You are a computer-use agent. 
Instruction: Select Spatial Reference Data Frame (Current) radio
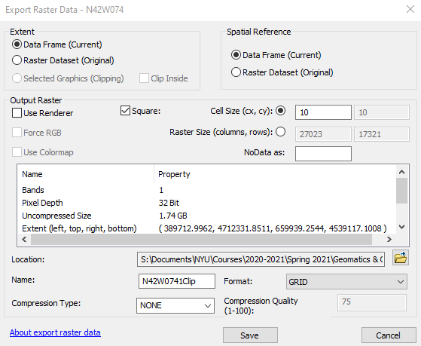point(236,55)
